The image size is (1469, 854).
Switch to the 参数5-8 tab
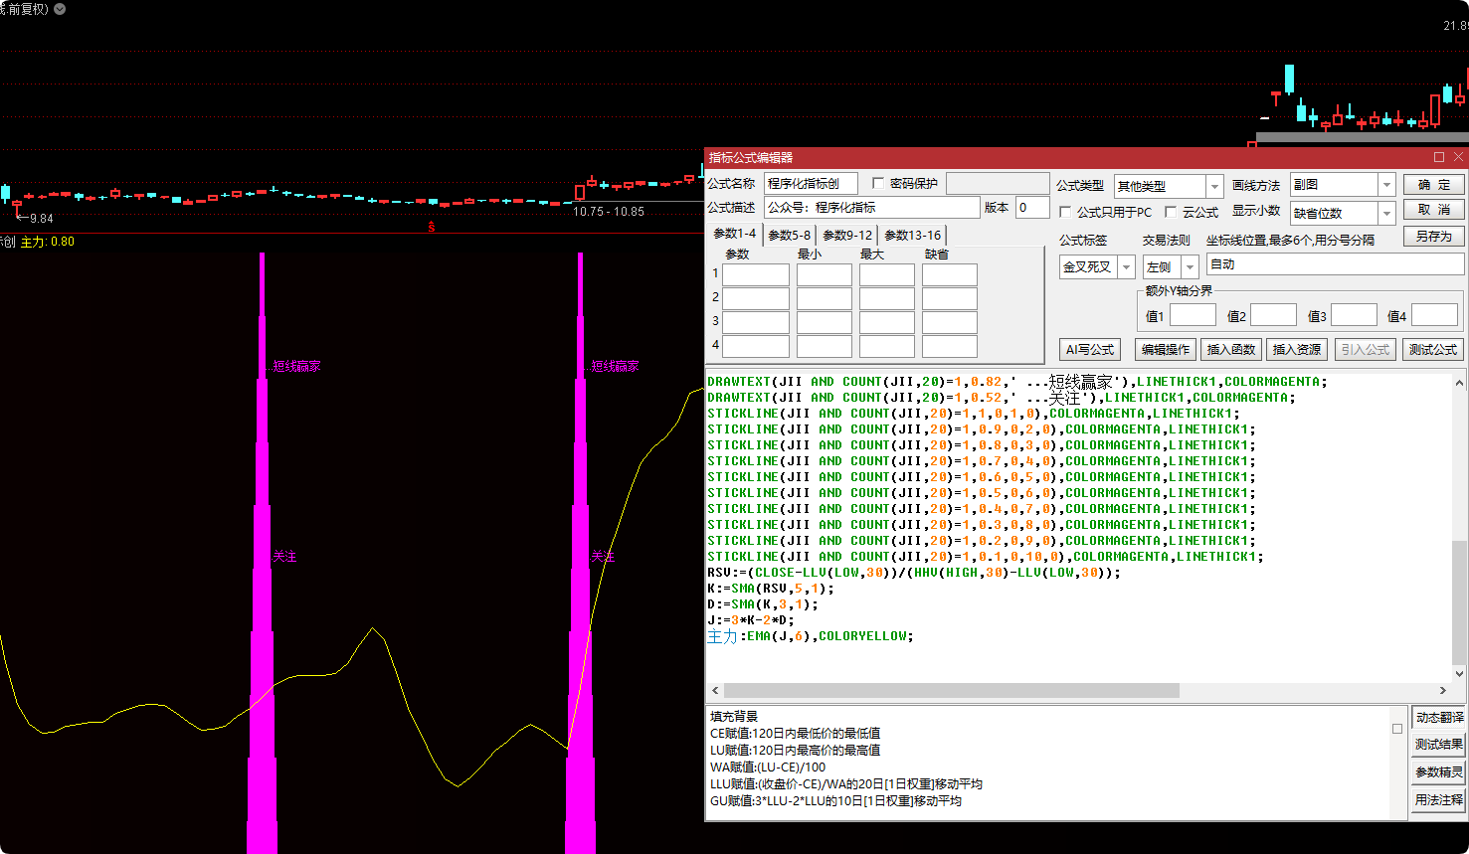tap(789, 236)
